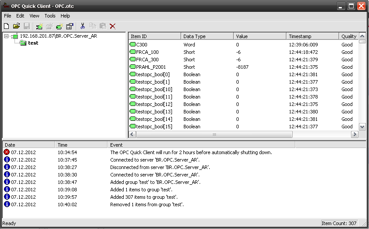
Task: Click the green tag icon of C300
Action: pos(133,44)
